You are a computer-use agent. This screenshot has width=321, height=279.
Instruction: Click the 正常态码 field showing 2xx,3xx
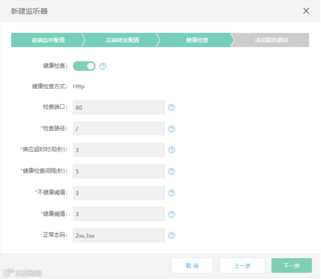[119, 235]
